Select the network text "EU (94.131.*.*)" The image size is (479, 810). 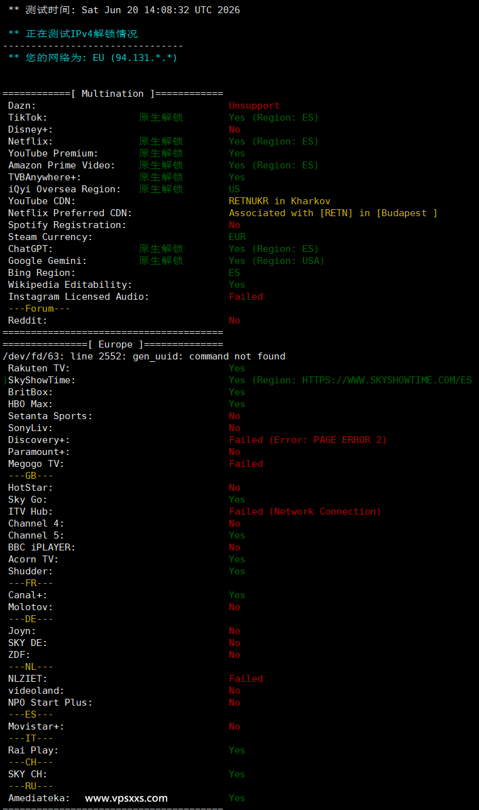pyautogui.click(x=135, y=58)
